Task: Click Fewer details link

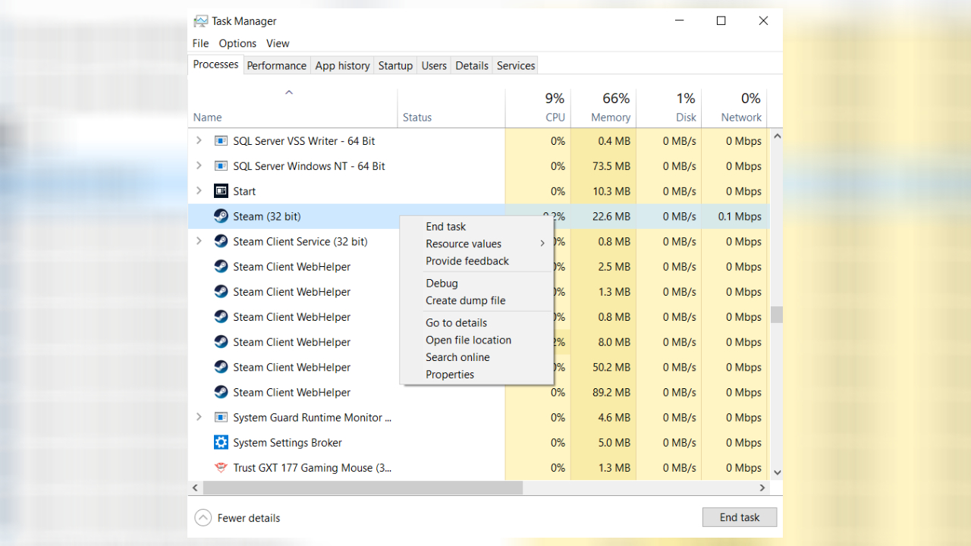Action: click(x=249, y=518)
